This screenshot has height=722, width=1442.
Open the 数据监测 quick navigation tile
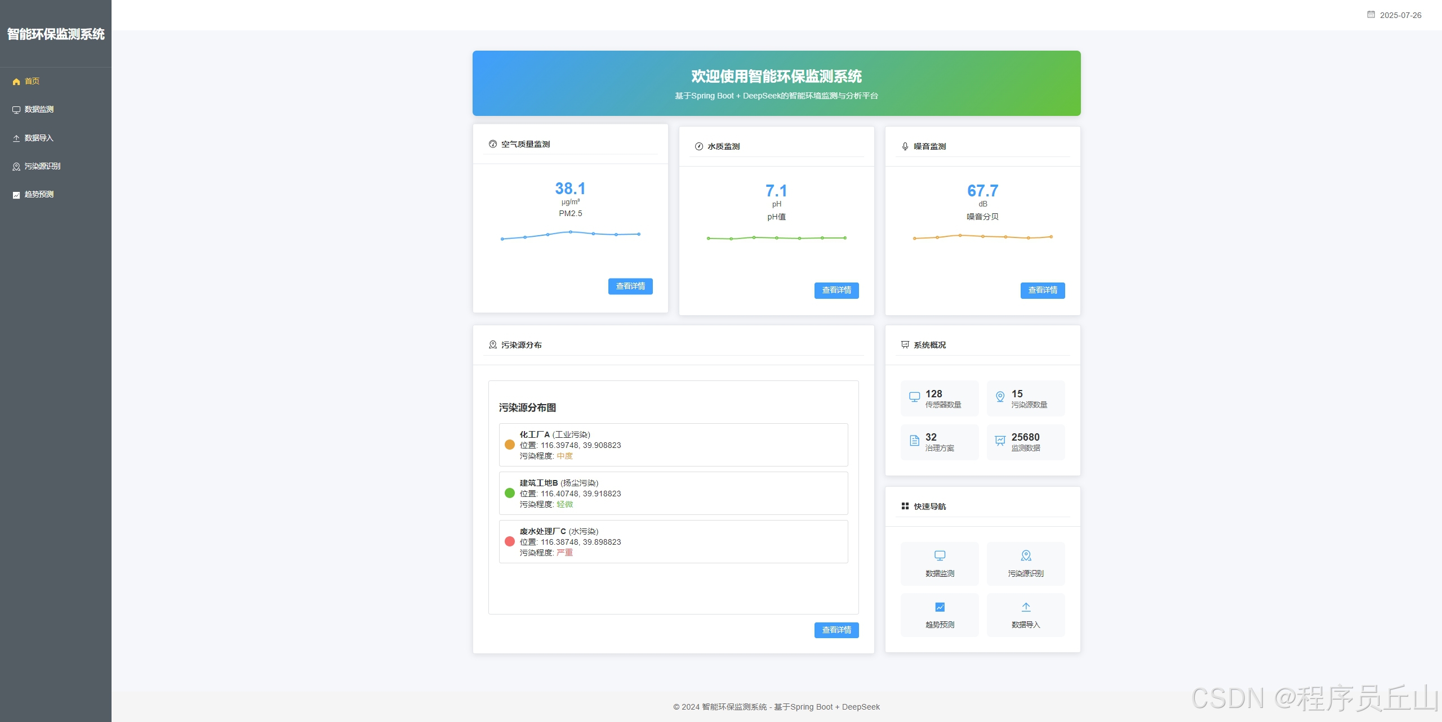click(940, 564)
